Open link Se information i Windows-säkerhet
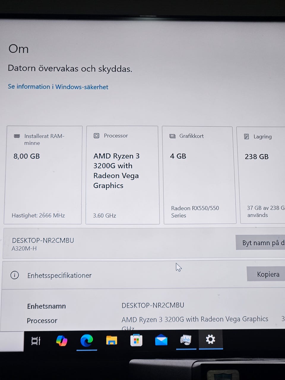 (58, 87)
